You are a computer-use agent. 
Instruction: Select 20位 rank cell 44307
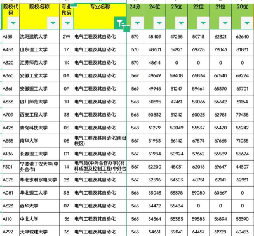click(x=243, y=167)
